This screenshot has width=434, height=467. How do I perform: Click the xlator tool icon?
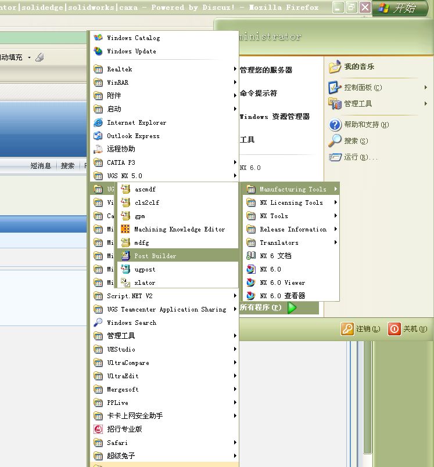(125, 283)
